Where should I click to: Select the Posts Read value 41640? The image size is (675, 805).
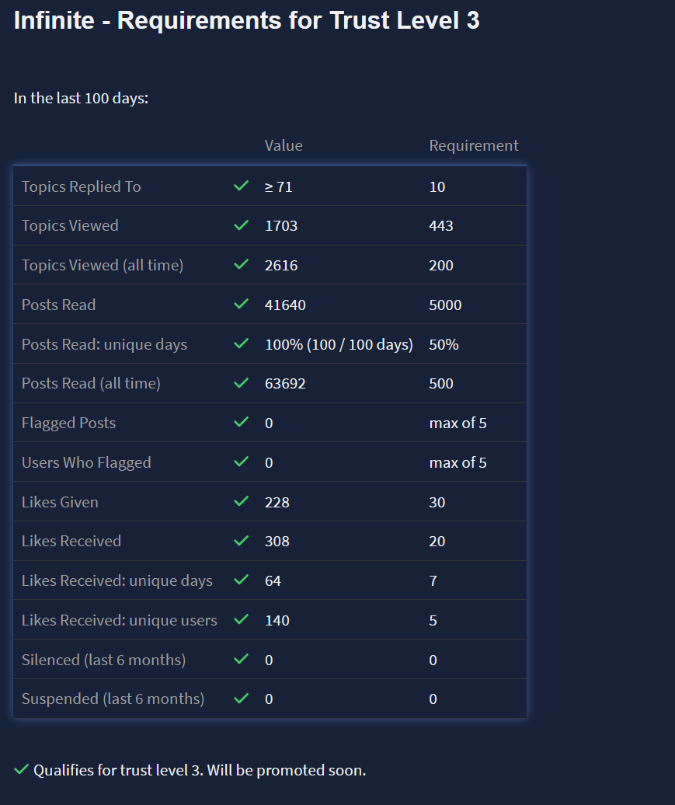[x=285, y=305]
